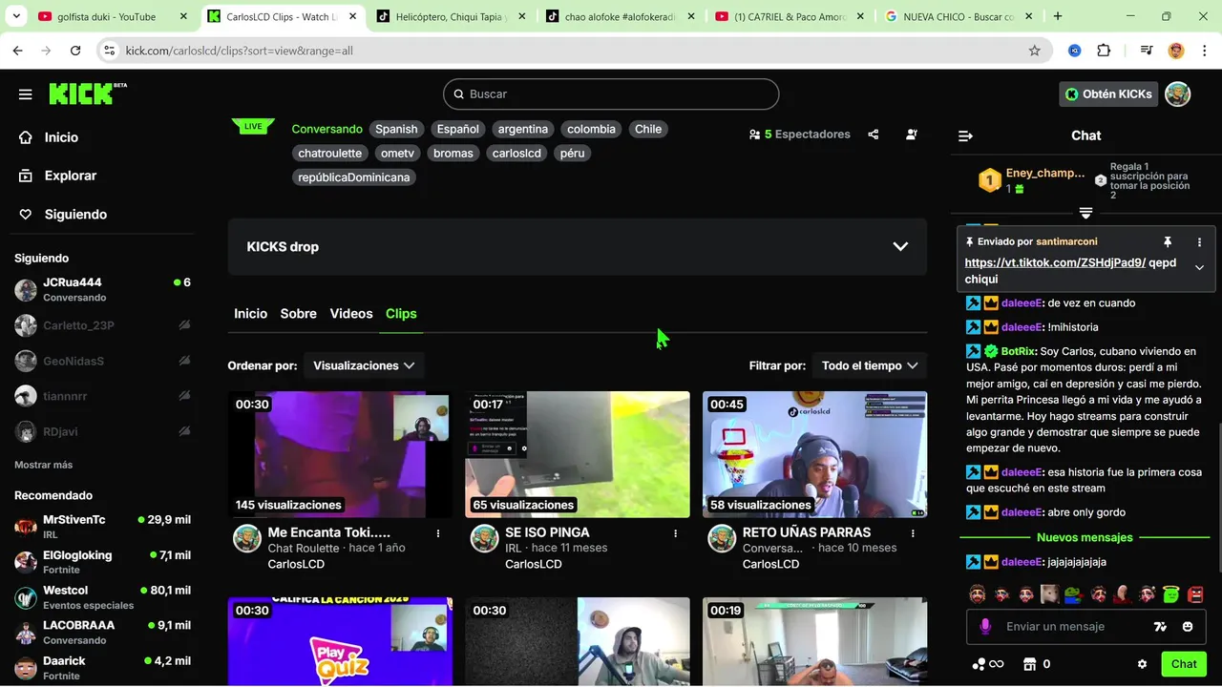The image size is (1222, 687).
Task: Collapse the chat panel with arrow icon
Action: tap(965, 135)
